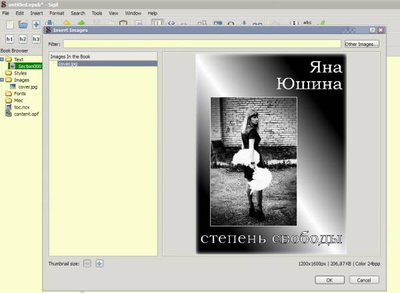Click the Open folder toolbar icon

tap(23, 25)
